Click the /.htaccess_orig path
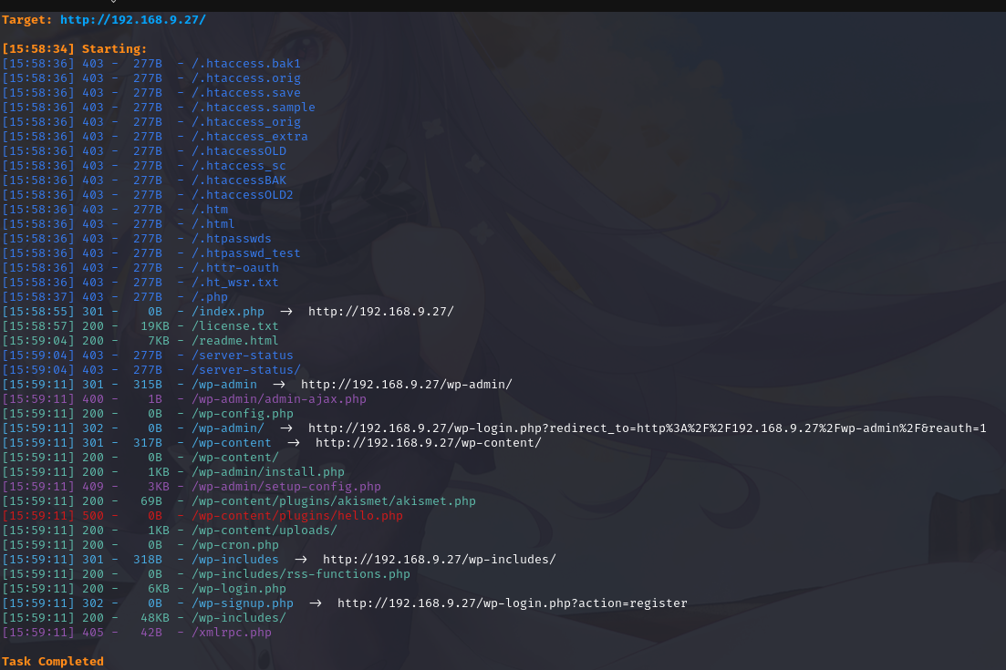Viewport: 1006px width, 670px height. (x=245, y=122)
